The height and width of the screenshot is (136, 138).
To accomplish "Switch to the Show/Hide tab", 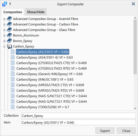I will coord(36,12).
